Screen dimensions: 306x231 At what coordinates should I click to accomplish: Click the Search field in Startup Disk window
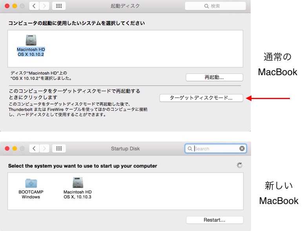pyautogui.click(x=216, y=149)
